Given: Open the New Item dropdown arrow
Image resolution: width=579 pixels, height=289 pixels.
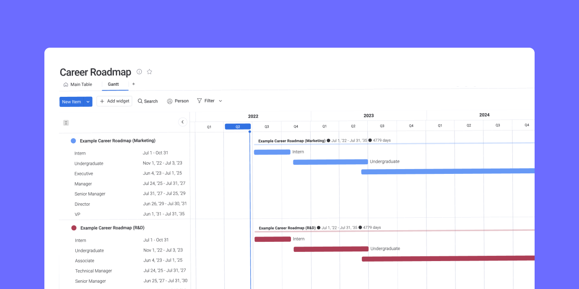Looking at the screenshot, I should (x=87, y=102).
